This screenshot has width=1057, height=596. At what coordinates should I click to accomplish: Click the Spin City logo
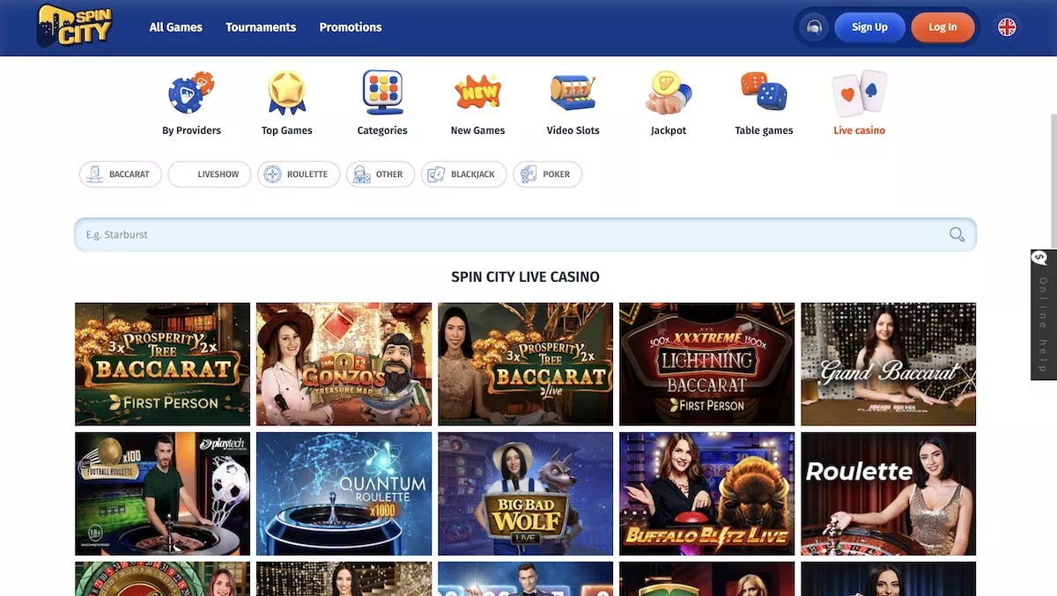click(x=75, y=26)
